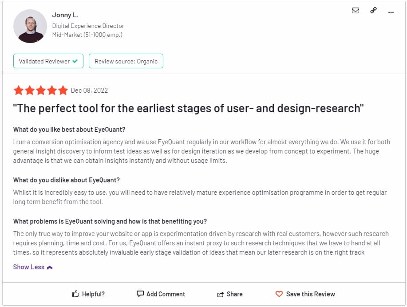Click 'What do you like best about EyeQuant?'
The width and height of the screenshot is (407, 307).
point(69,130)
